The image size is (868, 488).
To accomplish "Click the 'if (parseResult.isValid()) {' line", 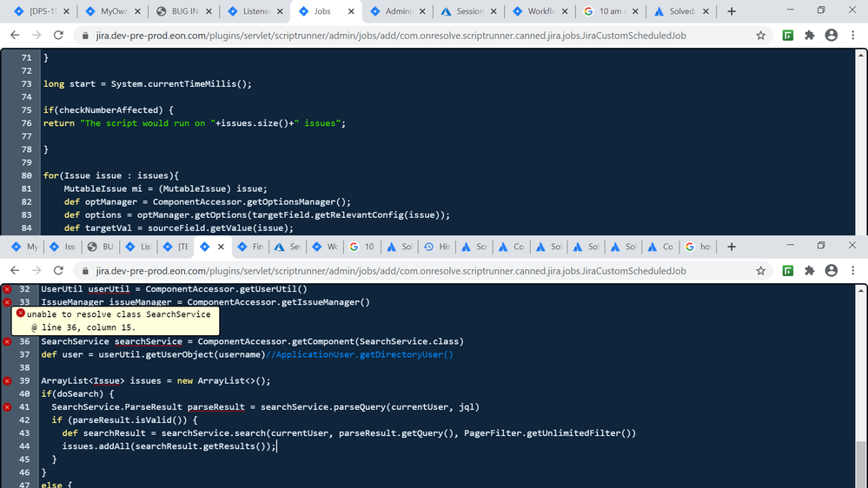I will [124, 420].
